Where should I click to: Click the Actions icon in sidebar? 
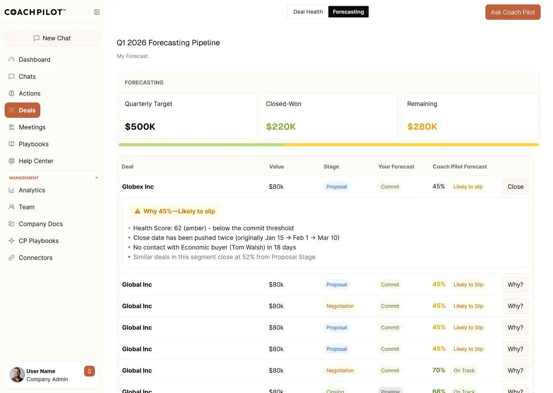tap(12, 93)
